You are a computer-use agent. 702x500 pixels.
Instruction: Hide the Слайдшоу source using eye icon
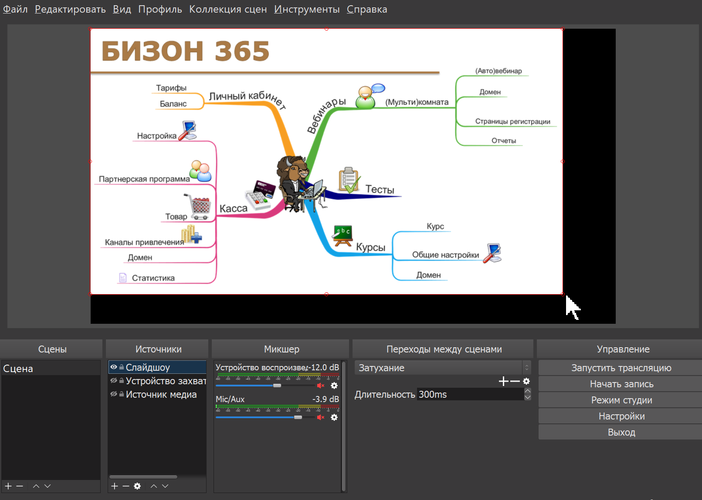[114, 367]
